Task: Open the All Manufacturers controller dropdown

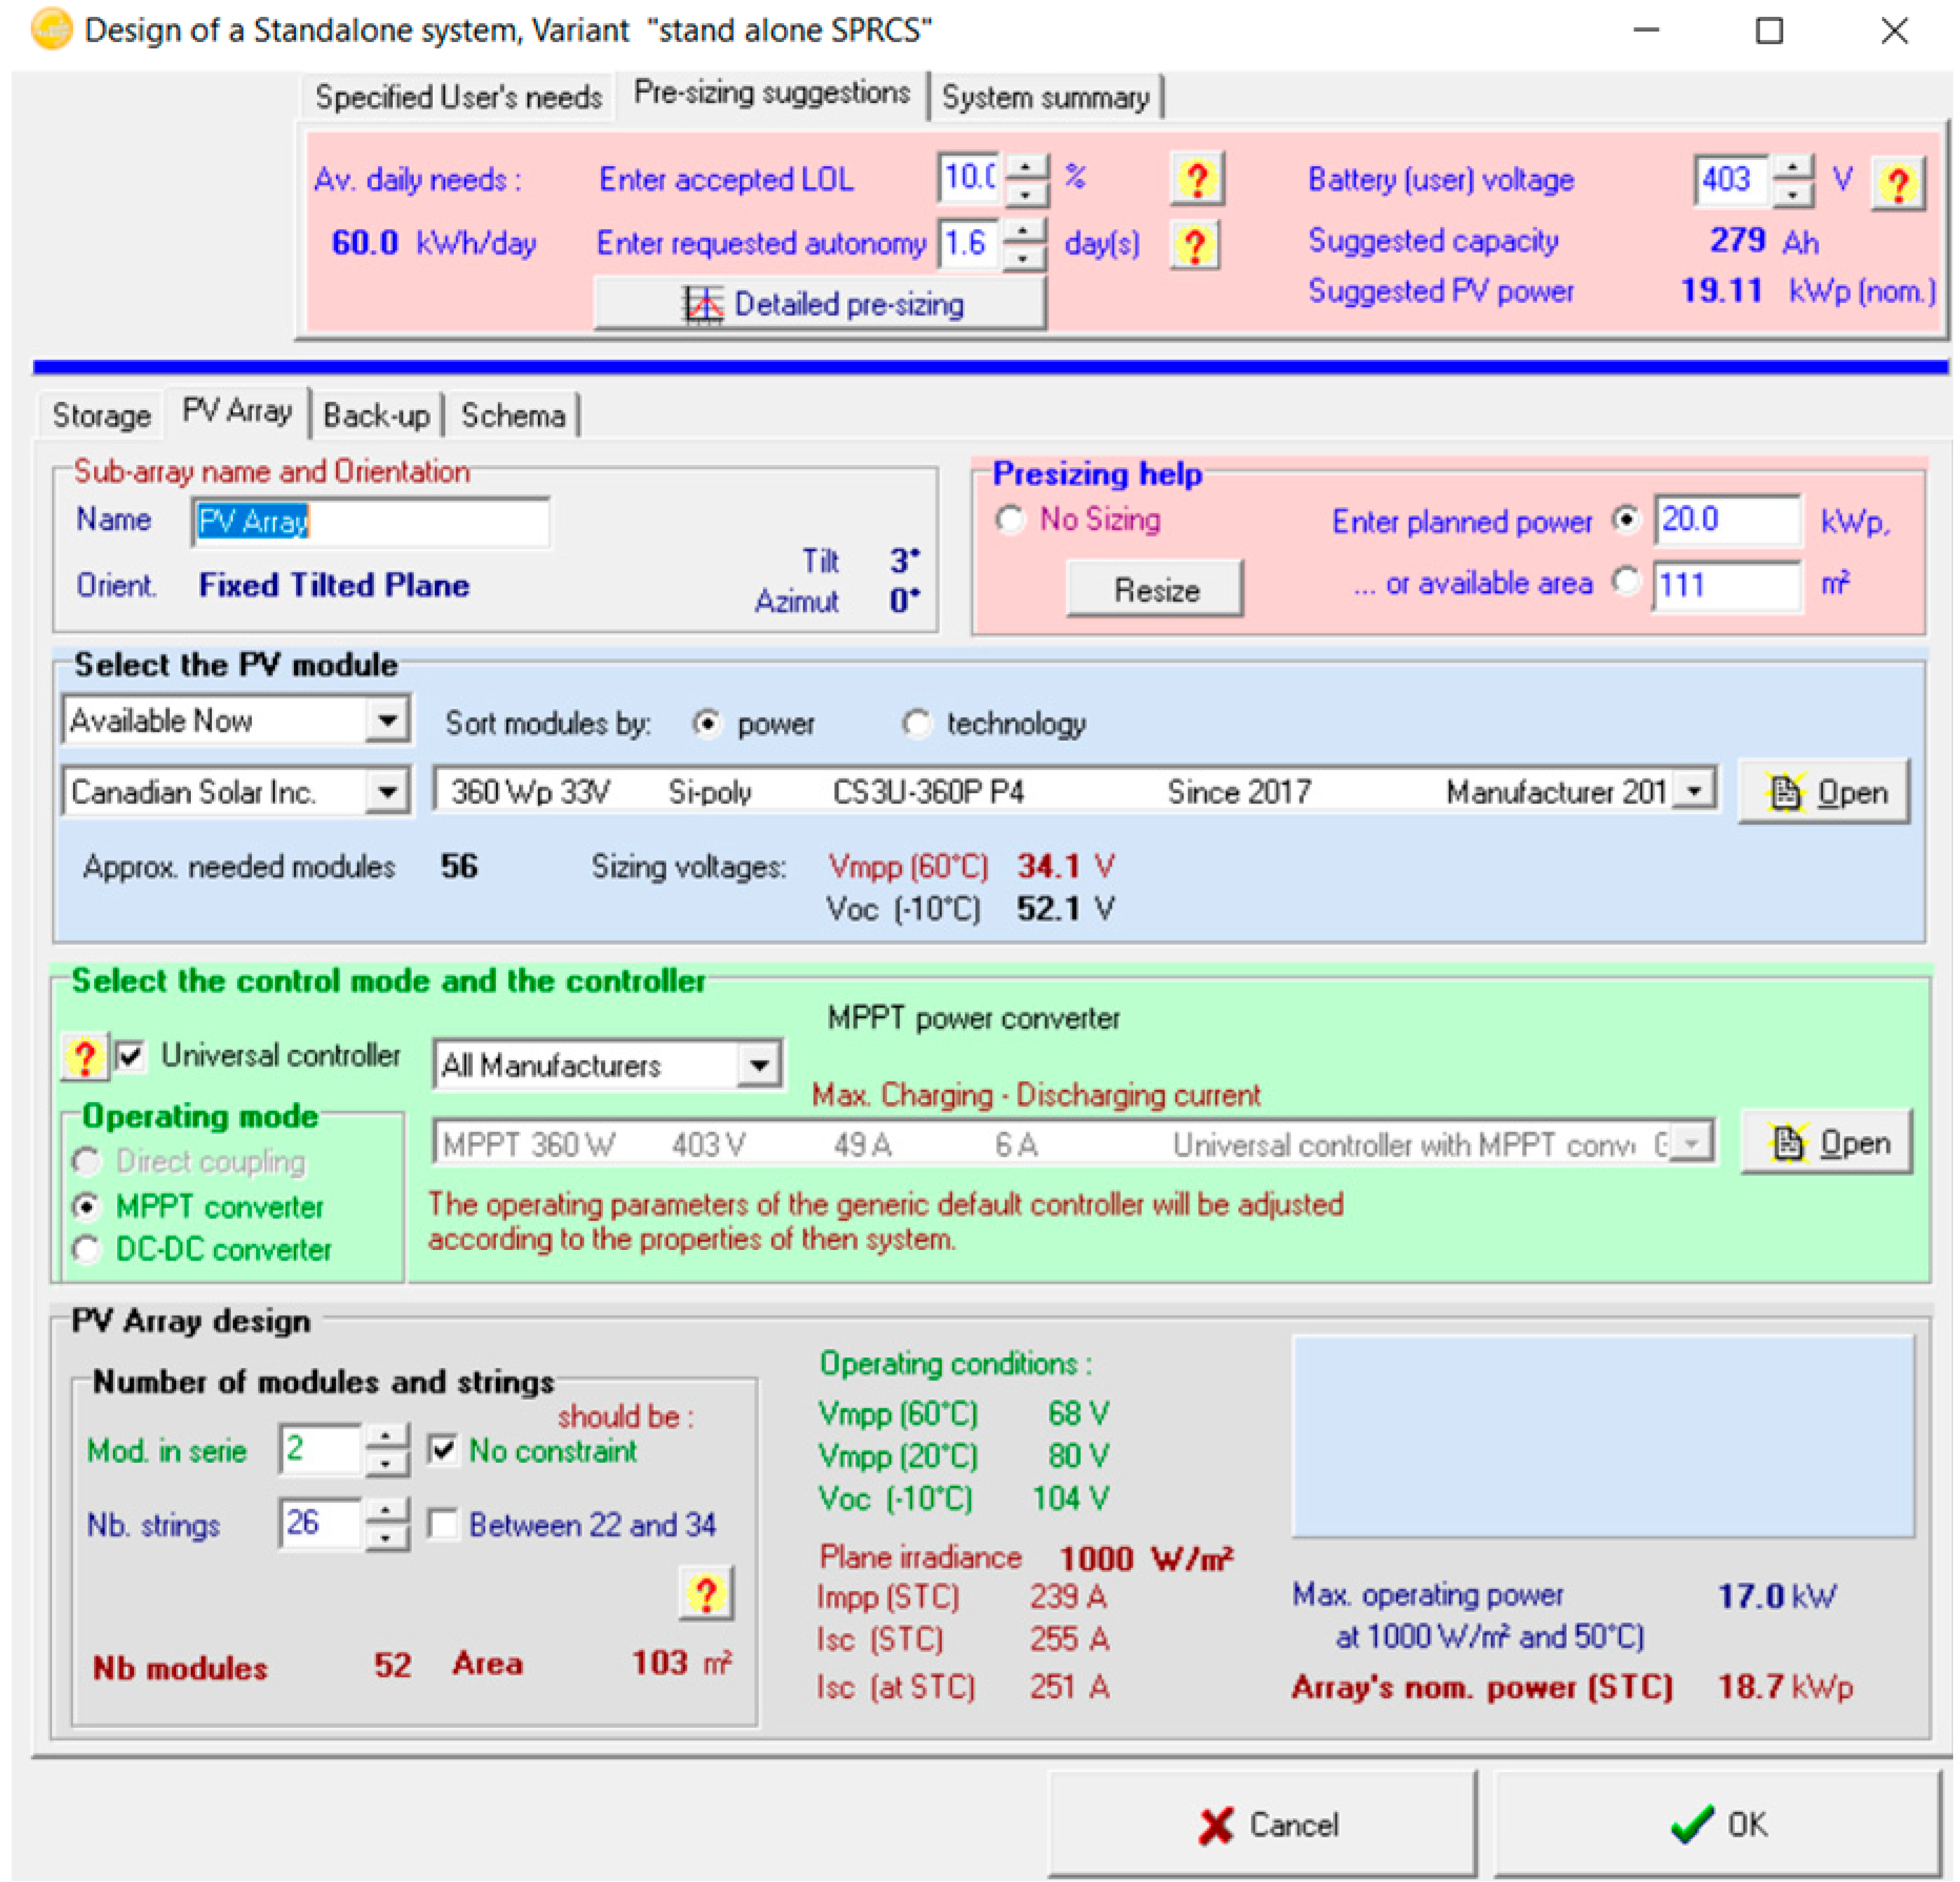Action: pos(759,1065)
